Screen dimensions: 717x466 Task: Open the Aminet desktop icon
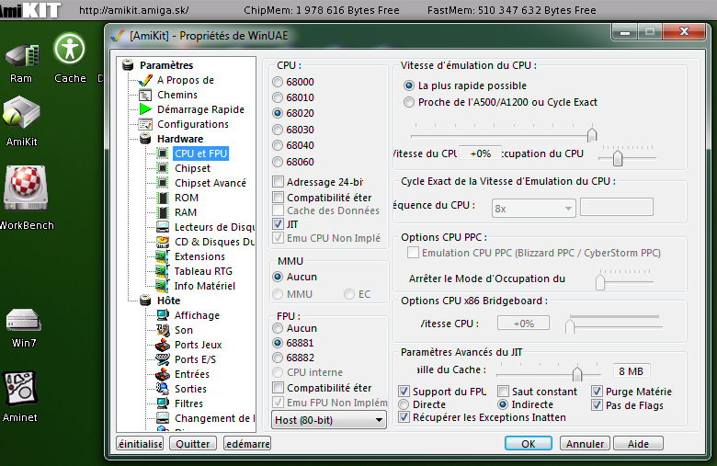[20, 390]
